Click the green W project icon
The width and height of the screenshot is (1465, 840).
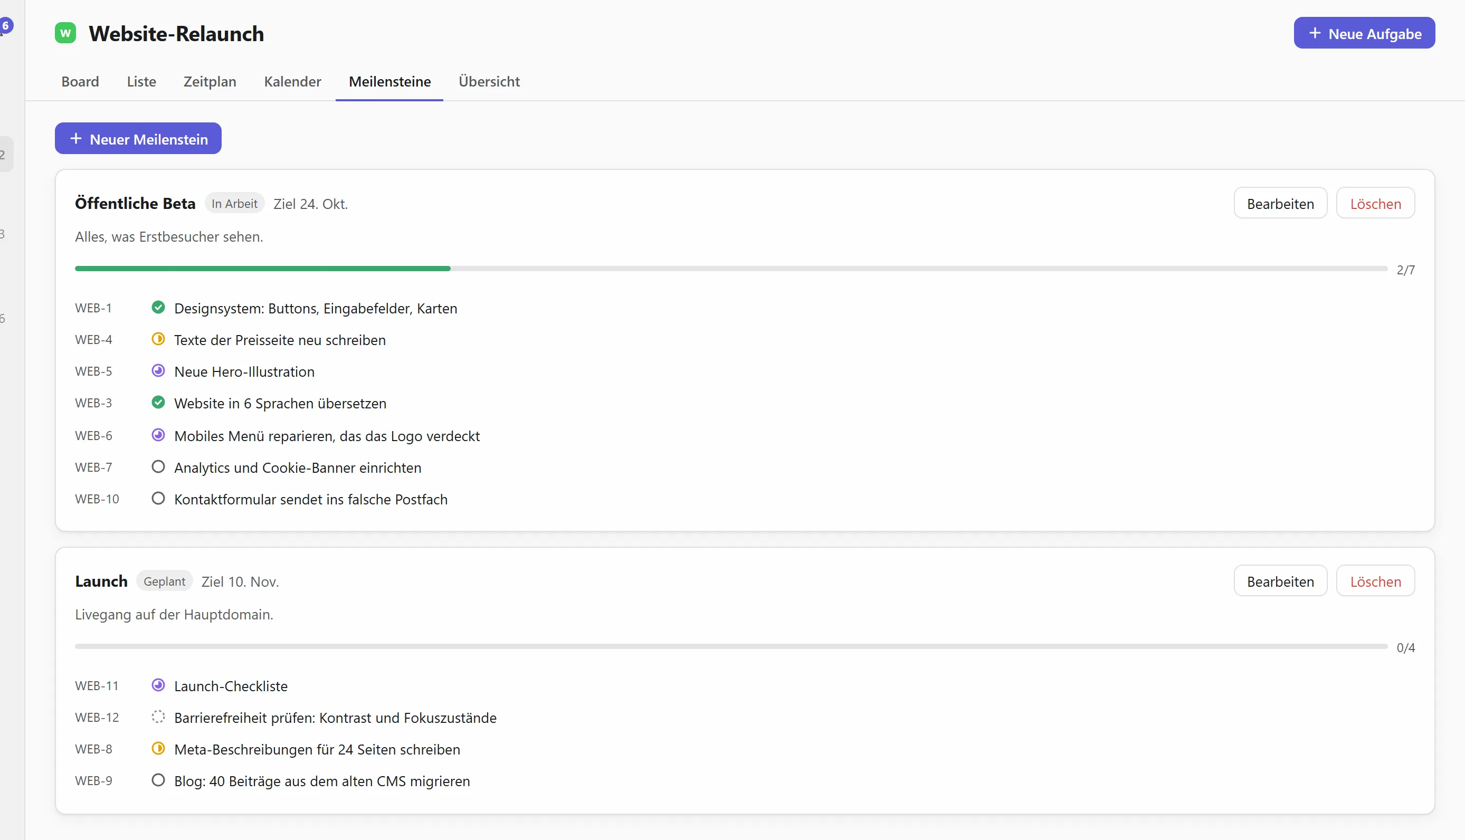point(65,33)
